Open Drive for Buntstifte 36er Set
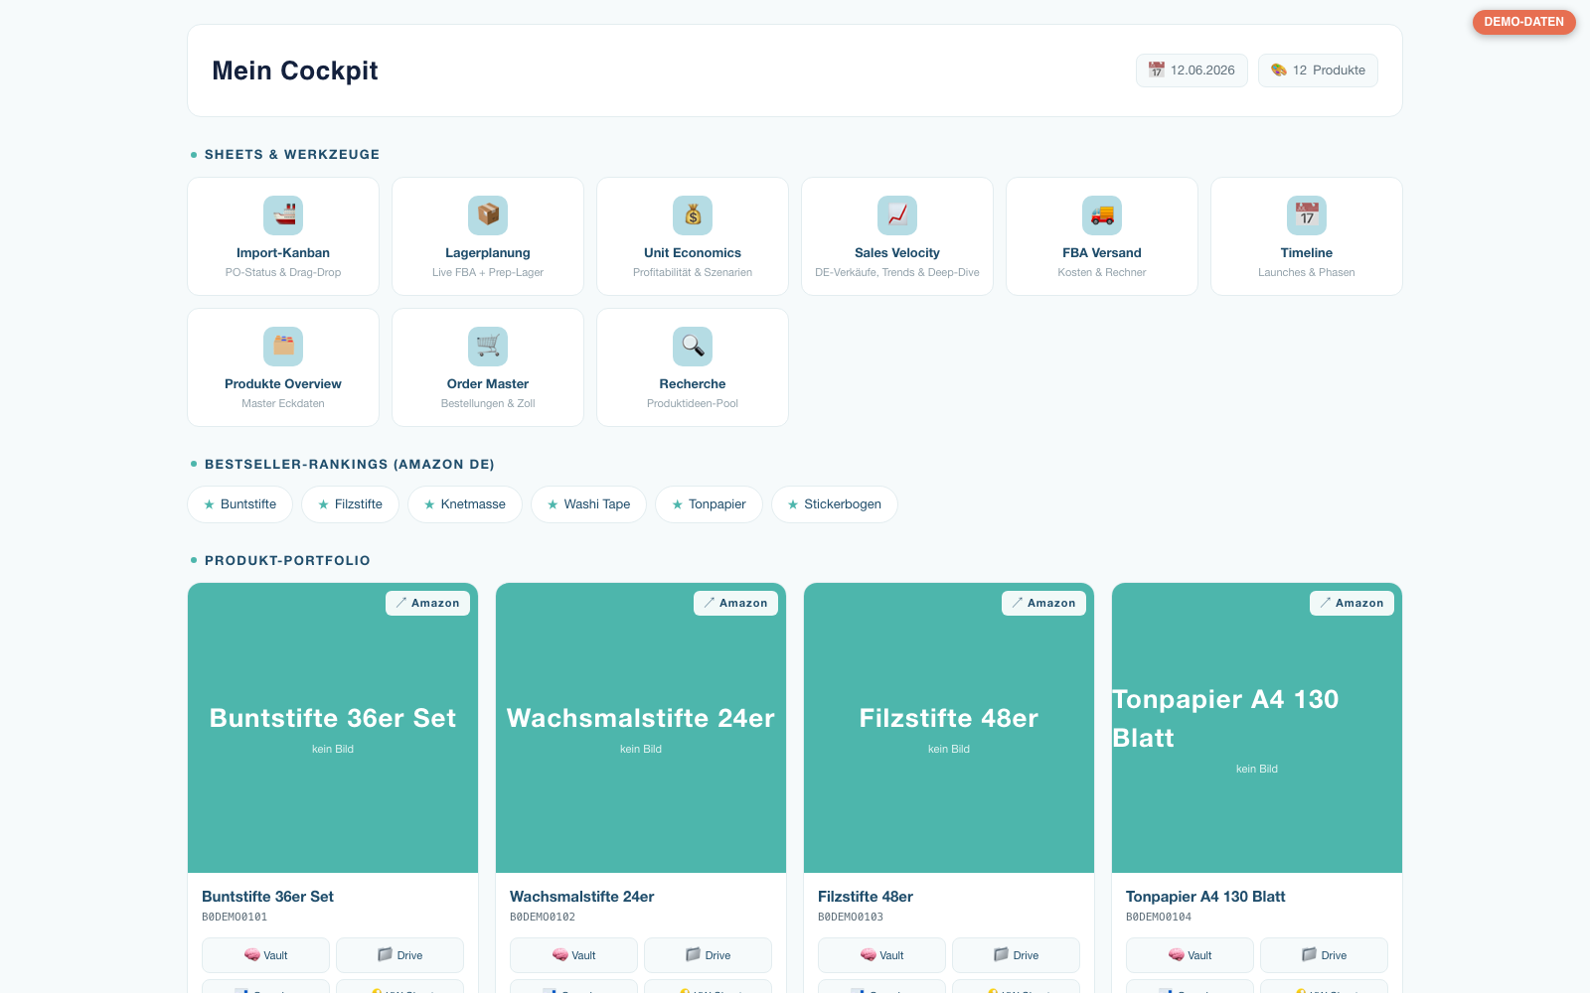The width and height of the screenshot is (1590, 993). (399, 955)
